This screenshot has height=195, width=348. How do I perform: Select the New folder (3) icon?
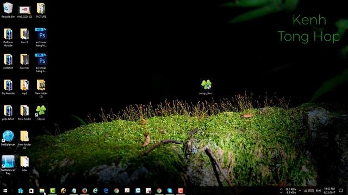click(x=41, y=88)
